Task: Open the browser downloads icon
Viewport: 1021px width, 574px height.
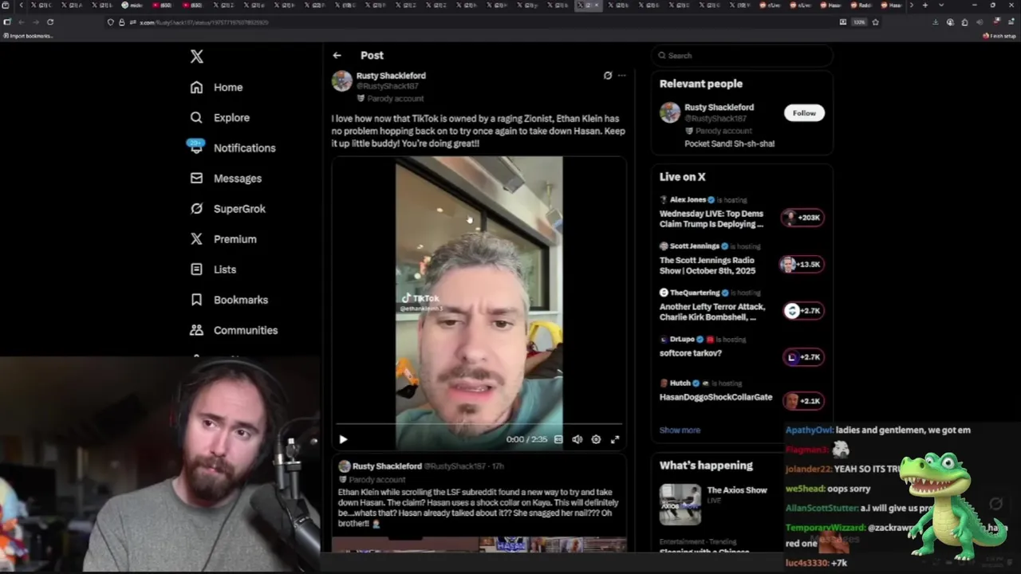Action: (936, 22)
